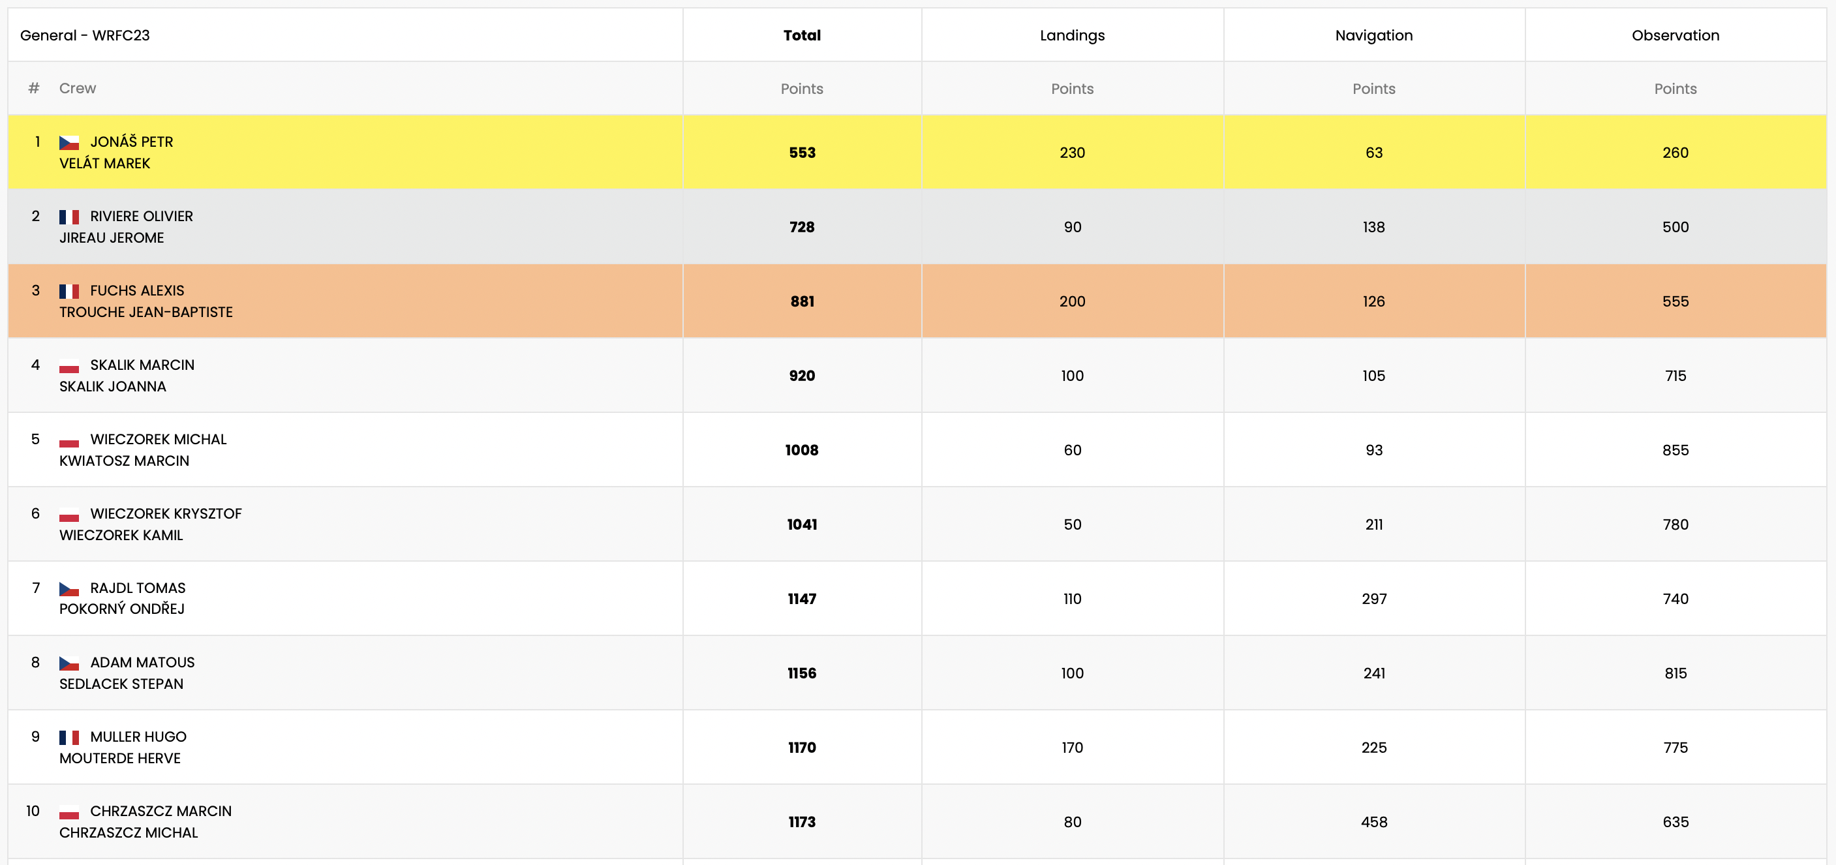Click the Czech flag beside ADAM MATOUS

coord(69,663)
